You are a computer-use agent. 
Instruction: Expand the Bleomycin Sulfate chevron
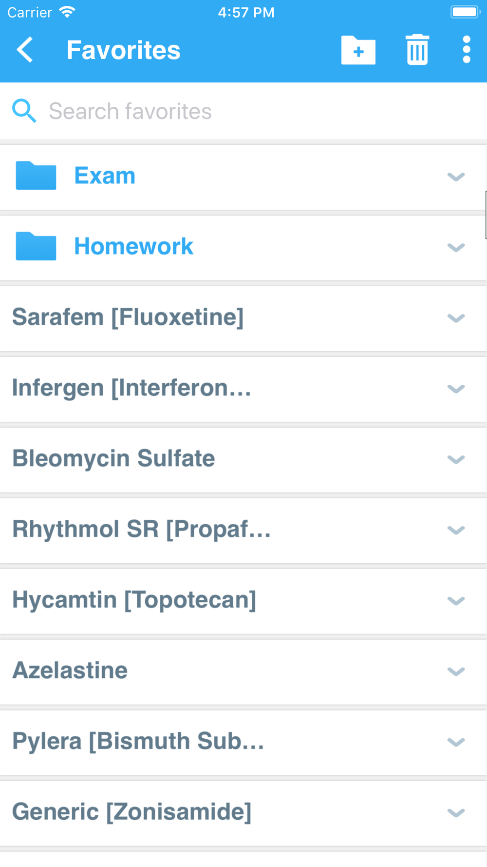pos(456,459)
